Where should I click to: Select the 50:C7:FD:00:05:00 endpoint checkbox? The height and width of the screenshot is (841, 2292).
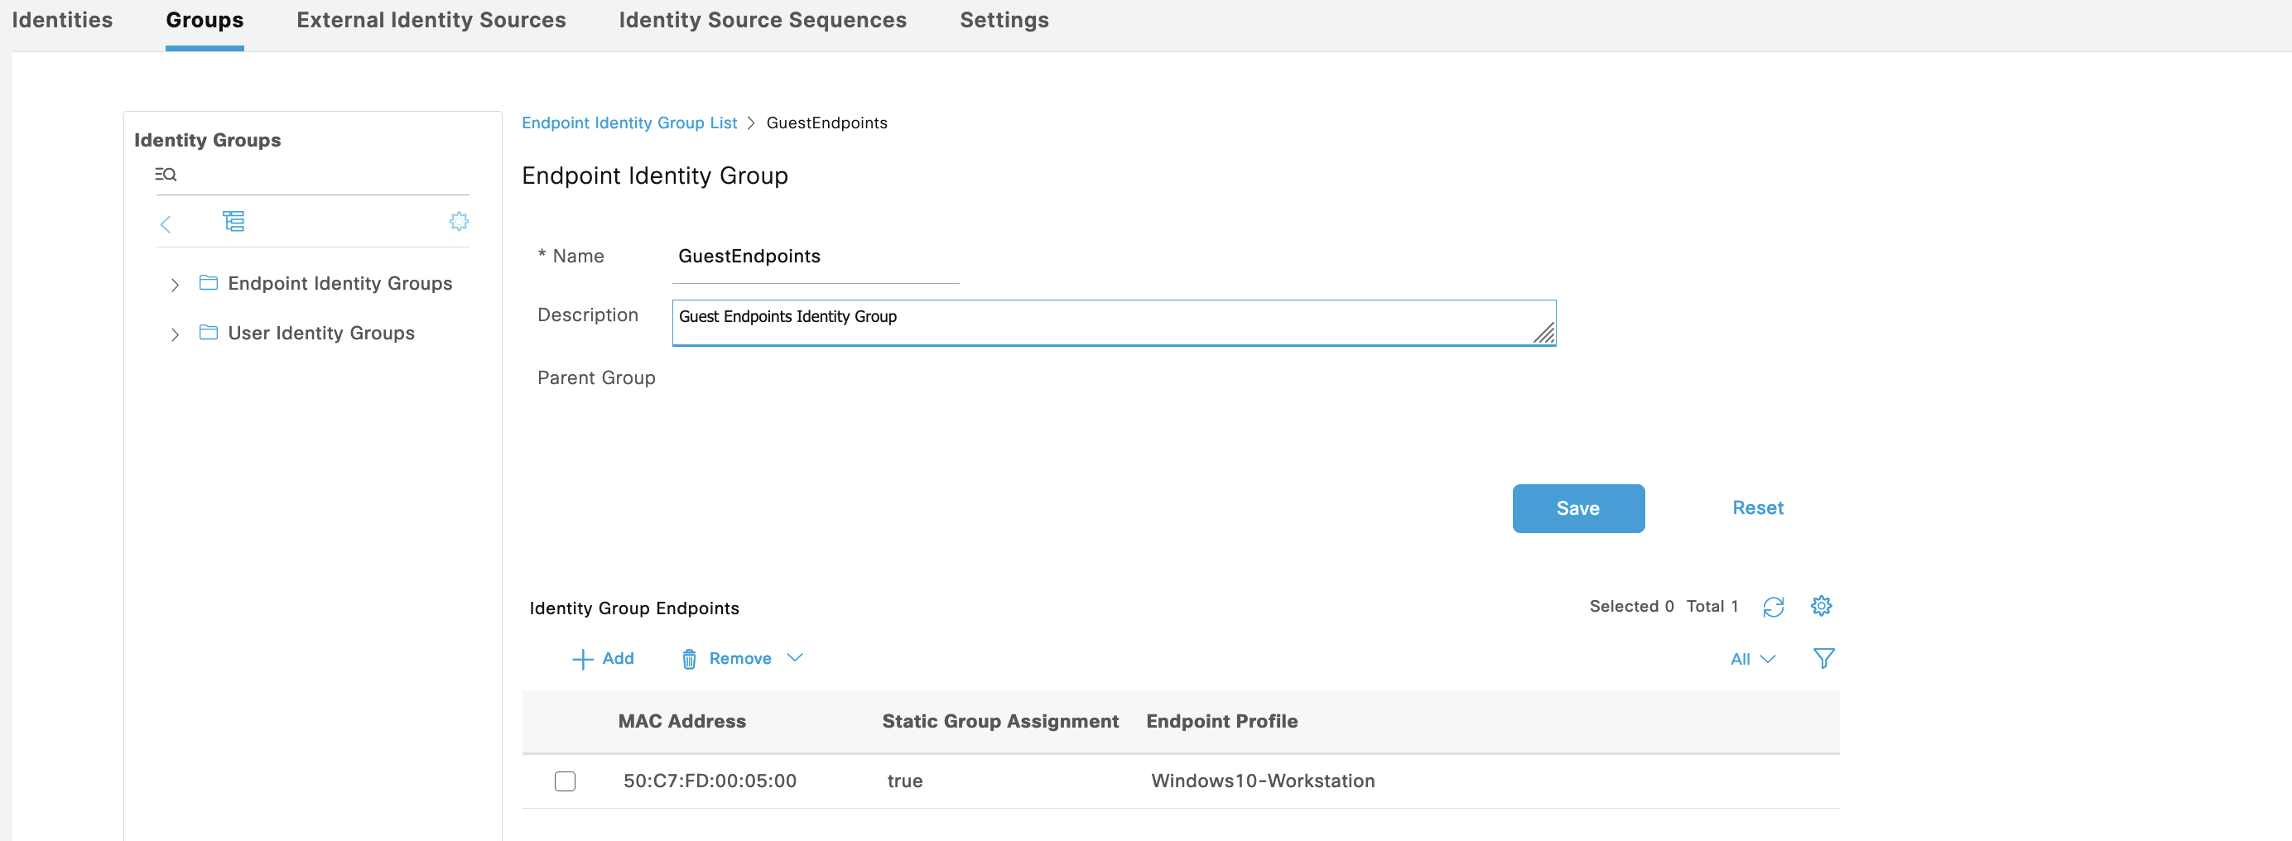[565, 781]
